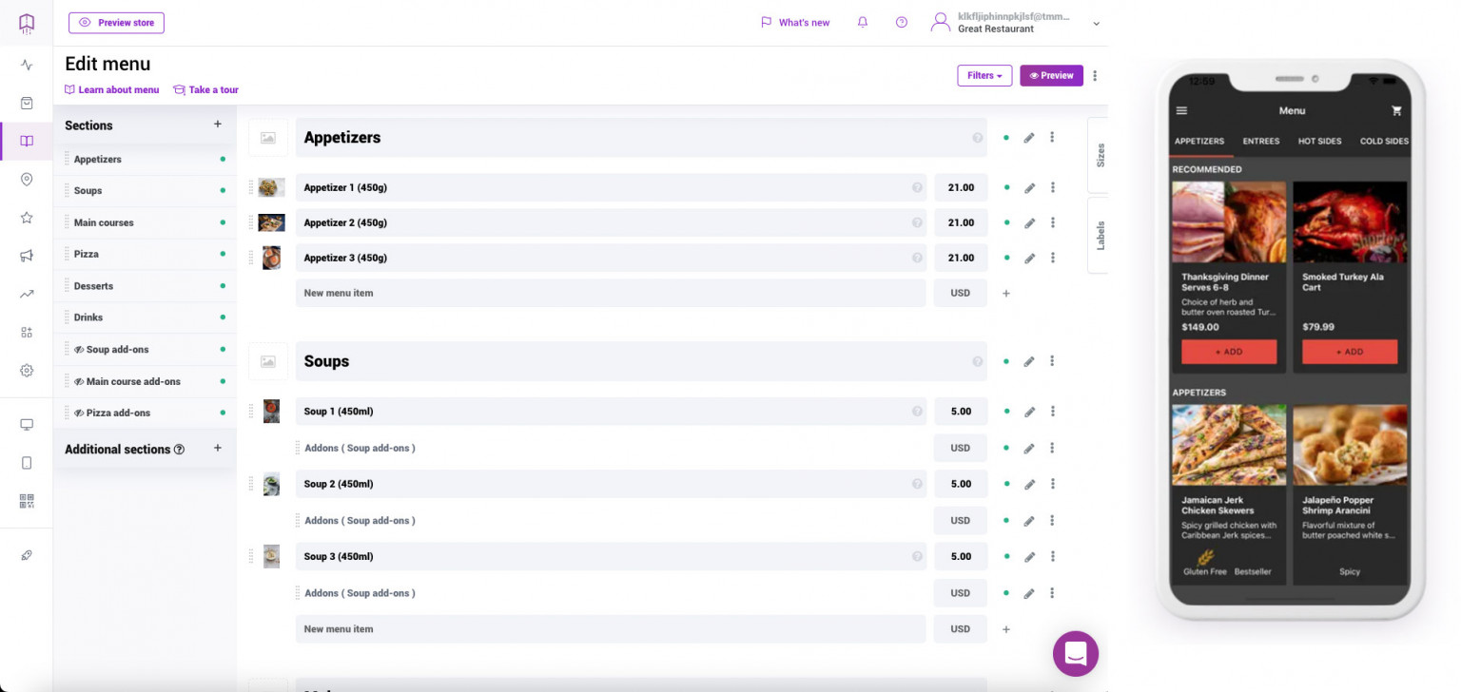Toggle the Appetizers section visibility dot
1461x692 pixels.
(1006, 138)
